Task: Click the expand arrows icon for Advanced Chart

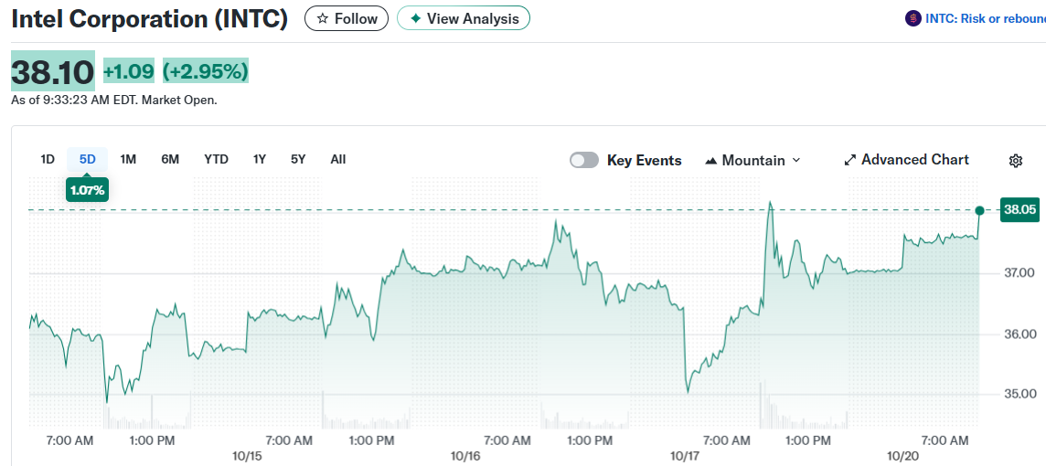Action: point(849,160)
